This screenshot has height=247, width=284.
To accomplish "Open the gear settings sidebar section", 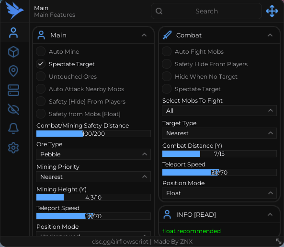I will pyautogui.click(x=13, y=148).
